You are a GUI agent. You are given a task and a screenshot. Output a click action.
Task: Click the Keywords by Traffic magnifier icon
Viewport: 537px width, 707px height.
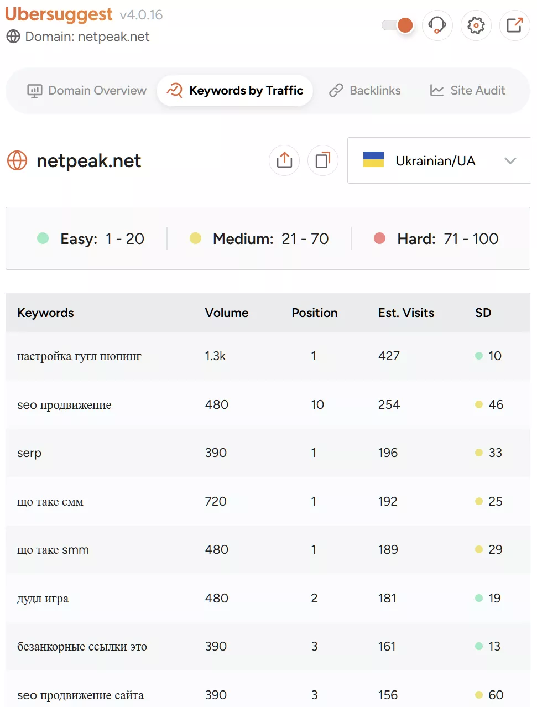pos(174,90)
